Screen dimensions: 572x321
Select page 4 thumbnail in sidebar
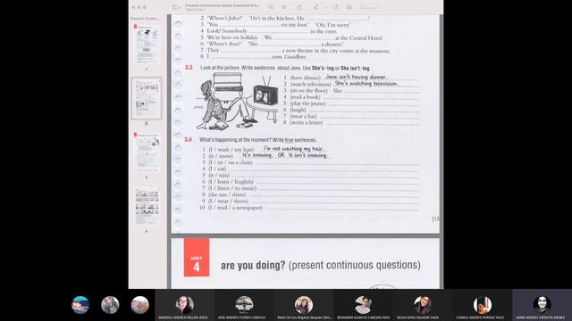pos(147,206)
